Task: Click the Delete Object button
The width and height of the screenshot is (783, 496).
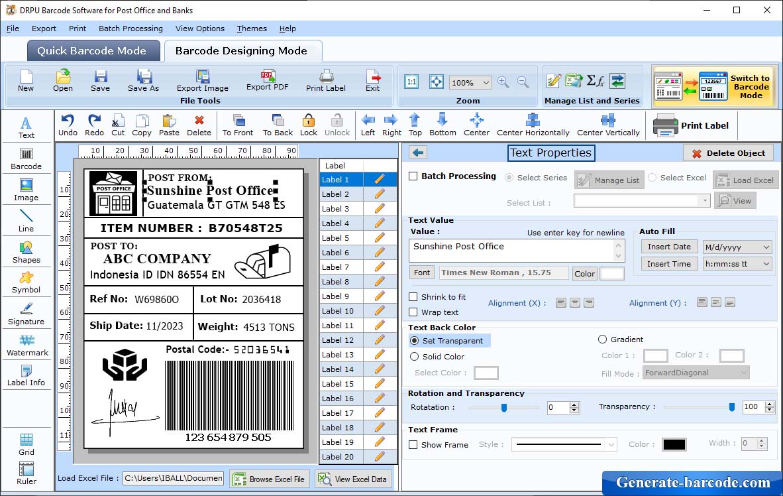Action: (728, 153)
